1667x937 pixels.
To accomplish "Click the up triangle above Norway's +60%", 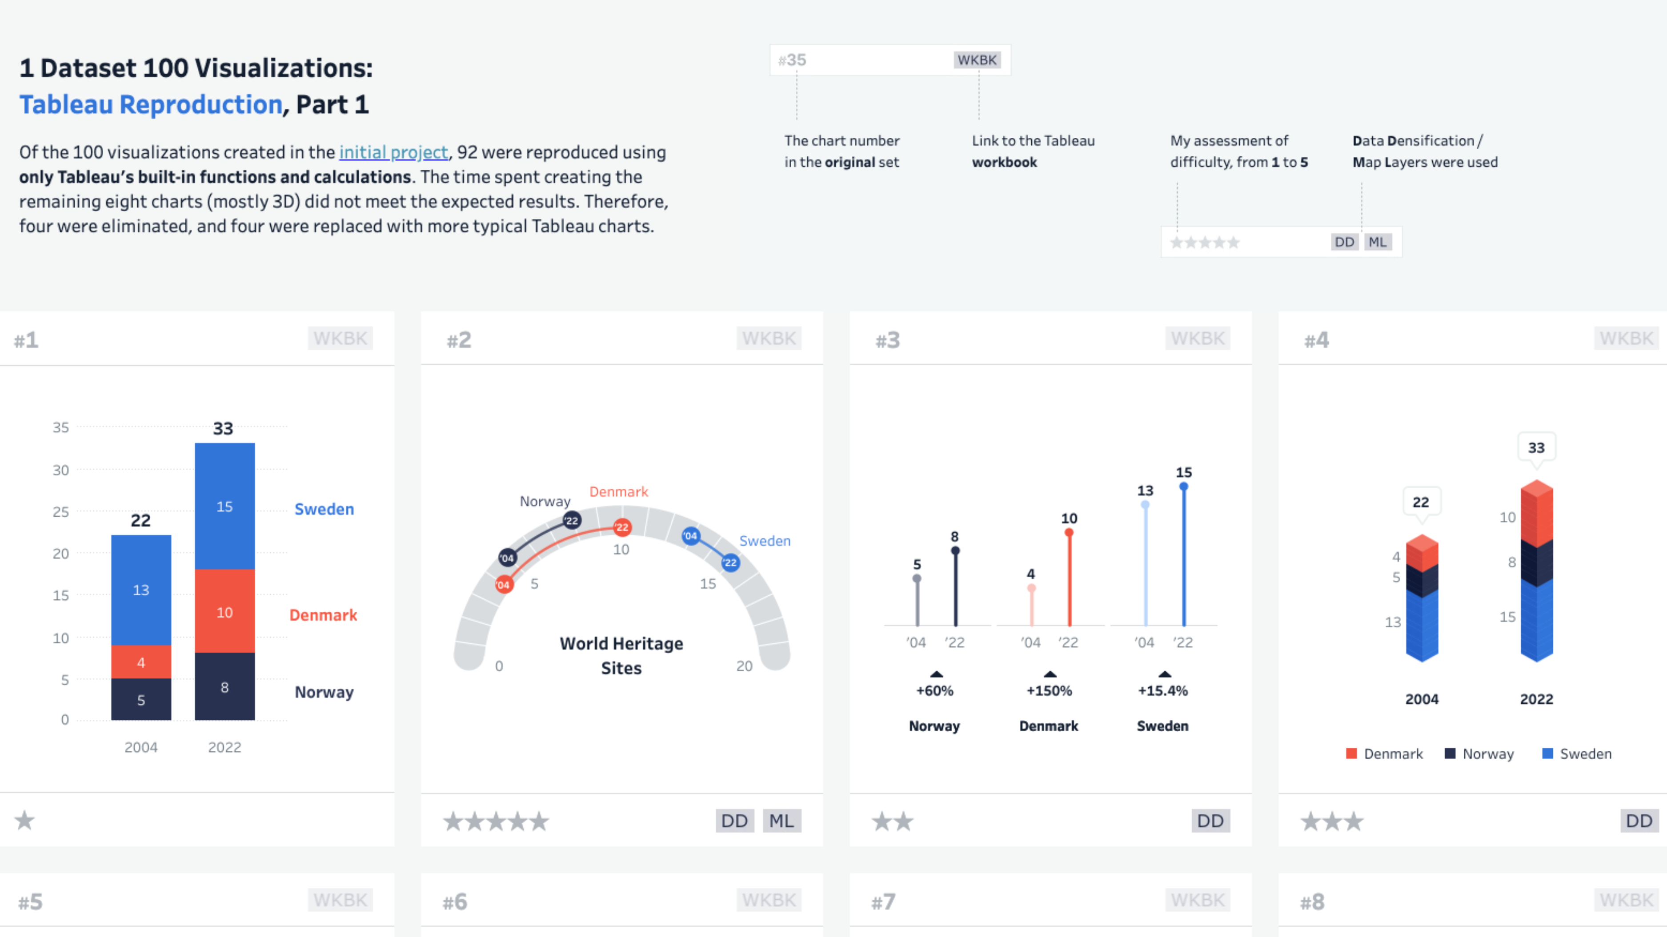I will point(936,674).
